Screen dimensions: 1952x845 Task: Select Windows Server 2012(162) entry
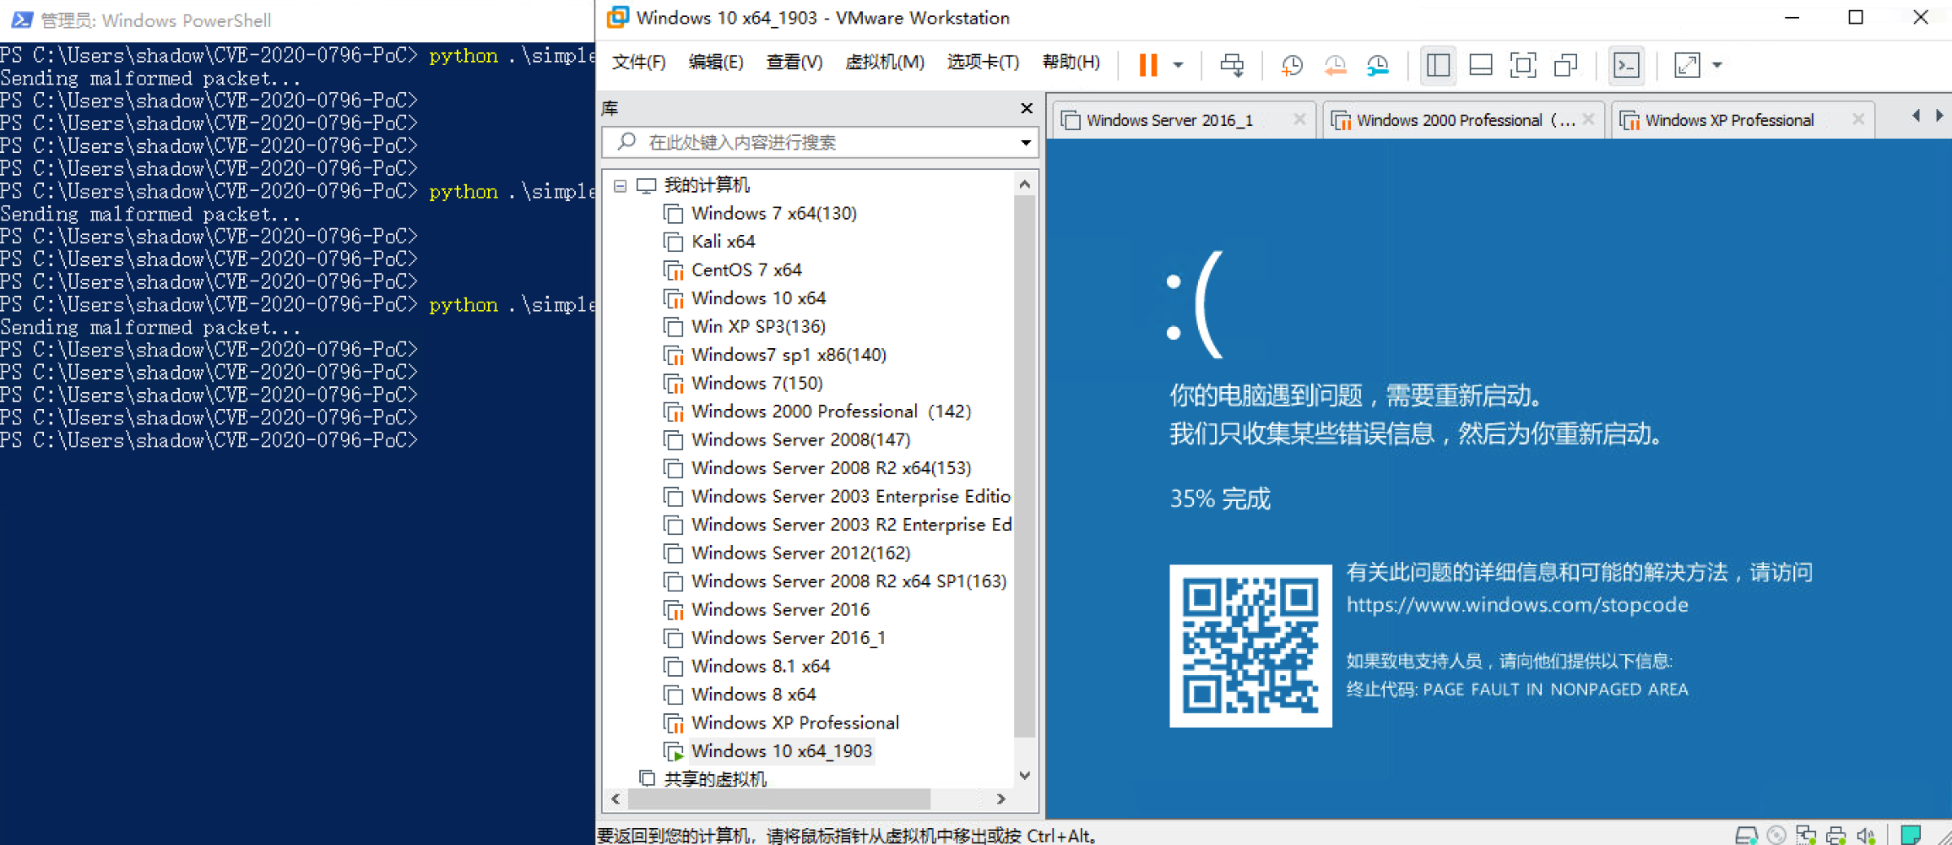[x=800, y=553]
